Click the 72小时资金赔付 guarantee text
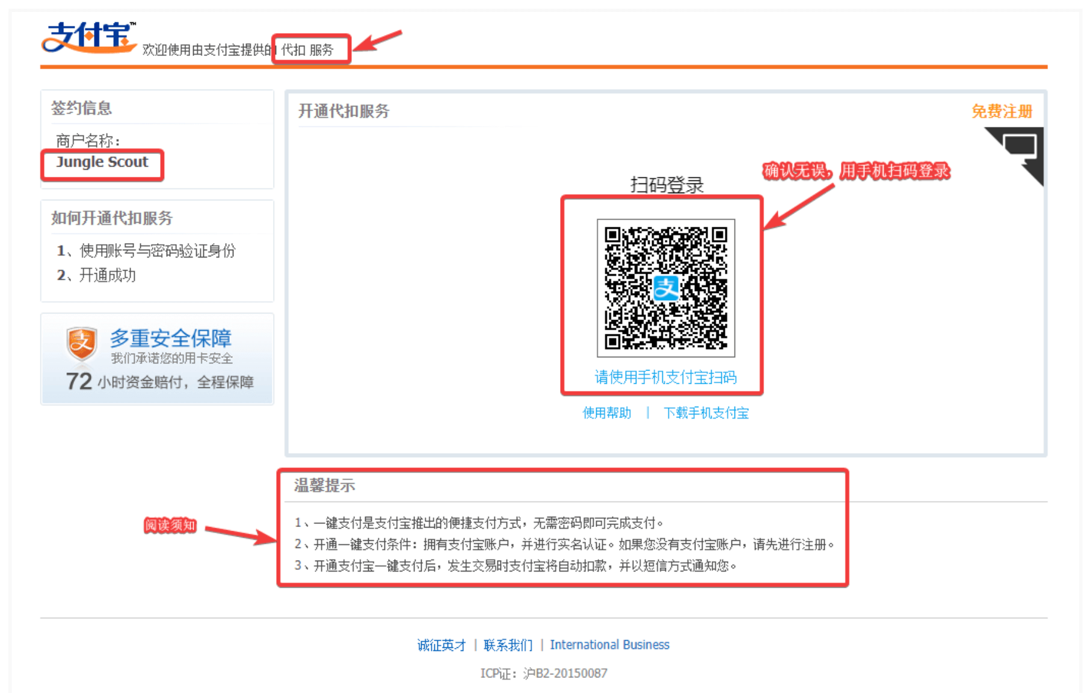 coord(160,381)
